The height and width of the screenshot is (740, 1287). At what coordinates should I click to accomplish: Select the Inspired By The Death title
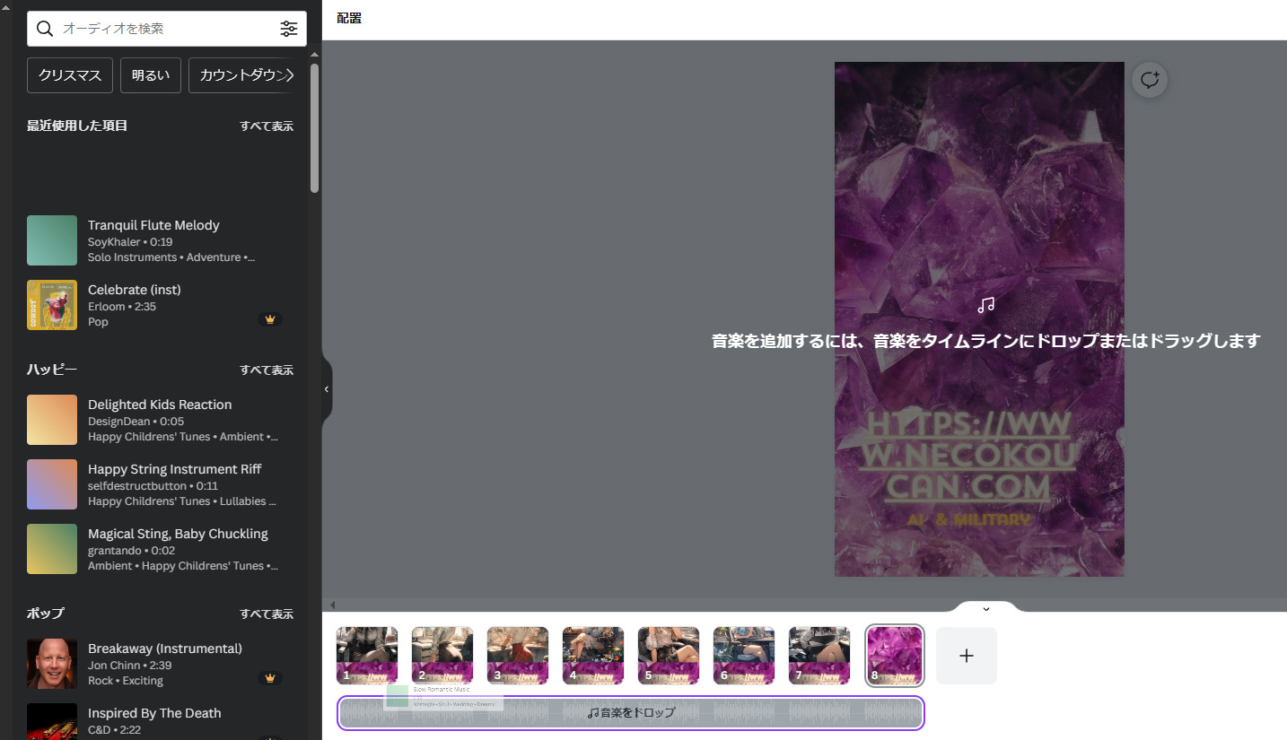click(x=154, y=713)
